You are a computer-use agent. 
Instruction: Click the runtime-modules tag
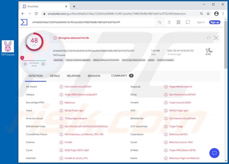click(x=165, y=60)
